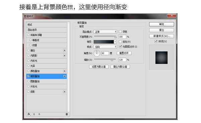Enable the 光泽 checkbox

[28, 66]
